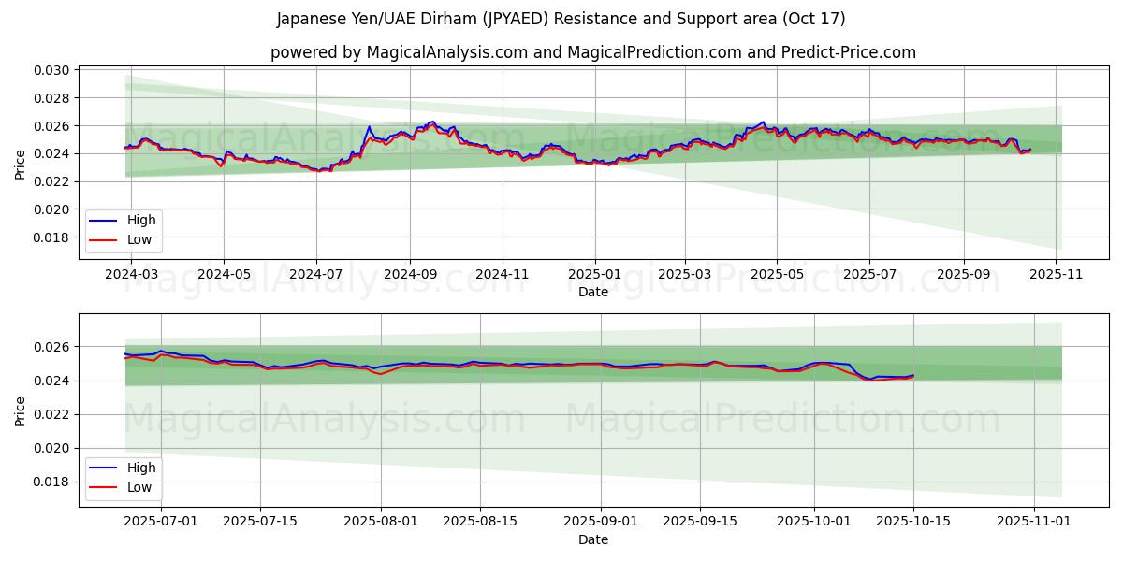Click the JPYAED Resistance and Support chart title
Viewport: 1123px width, 561px height.
point(561,19)
